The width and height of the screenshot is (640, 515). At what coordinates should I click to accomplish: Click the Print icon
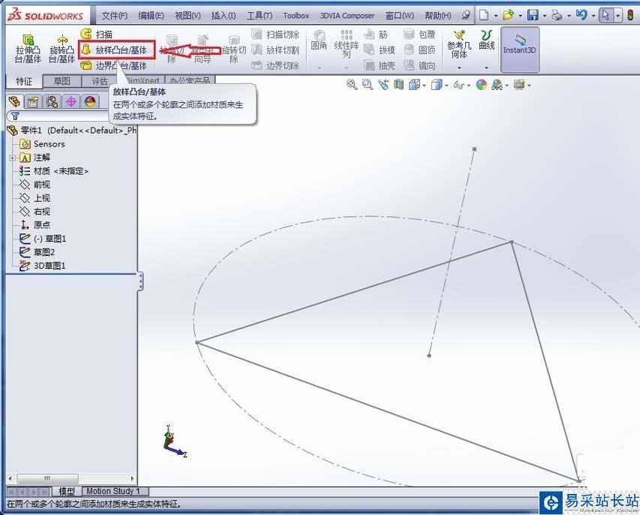coord(557,16)
